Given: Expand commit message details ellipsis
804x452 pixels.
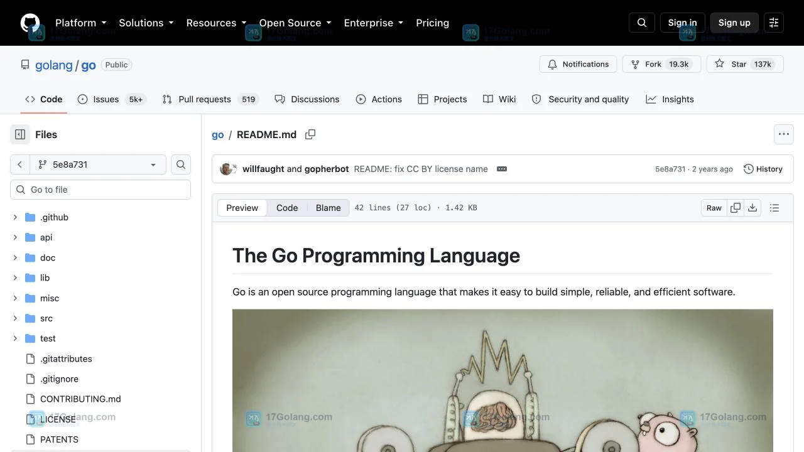Looking at the screenshot, I should [502, 169].
